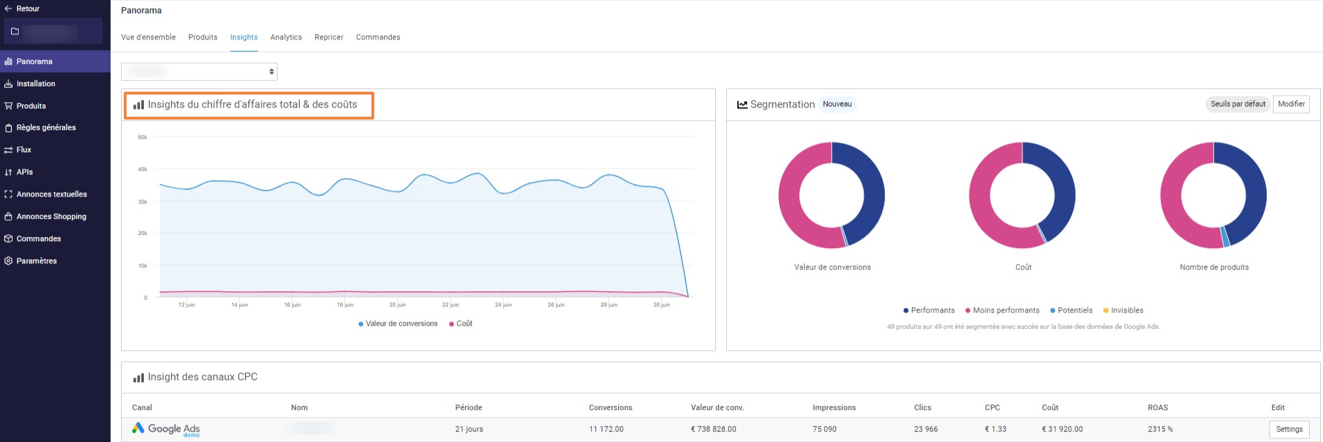Click the Nouveau badge next to Segmentation
Screen dimensions: 1323x442
pos(837,104)
